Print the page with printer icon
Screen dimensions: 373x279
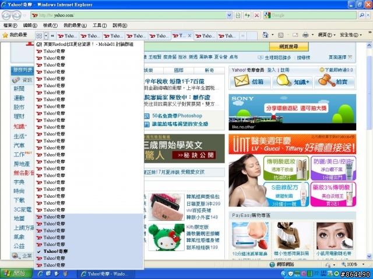point(305,35)
